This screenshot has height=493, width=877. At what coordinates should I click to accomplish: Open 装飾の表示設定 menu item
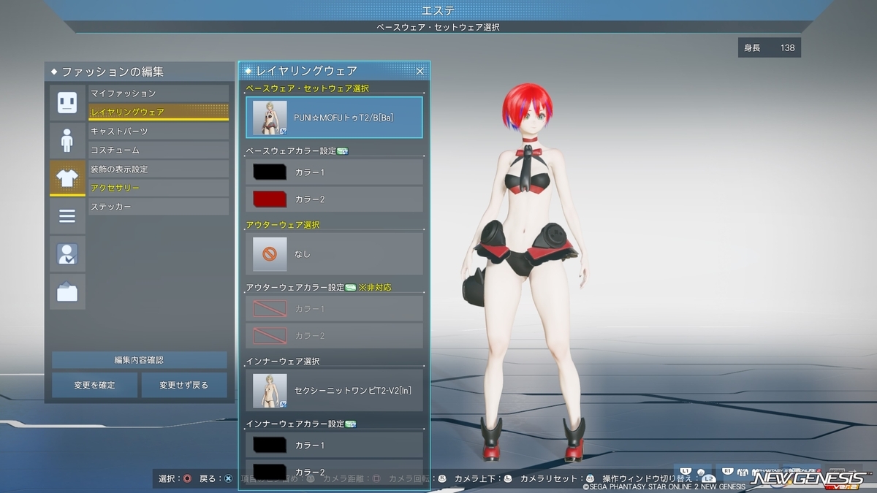coord(159,169)
